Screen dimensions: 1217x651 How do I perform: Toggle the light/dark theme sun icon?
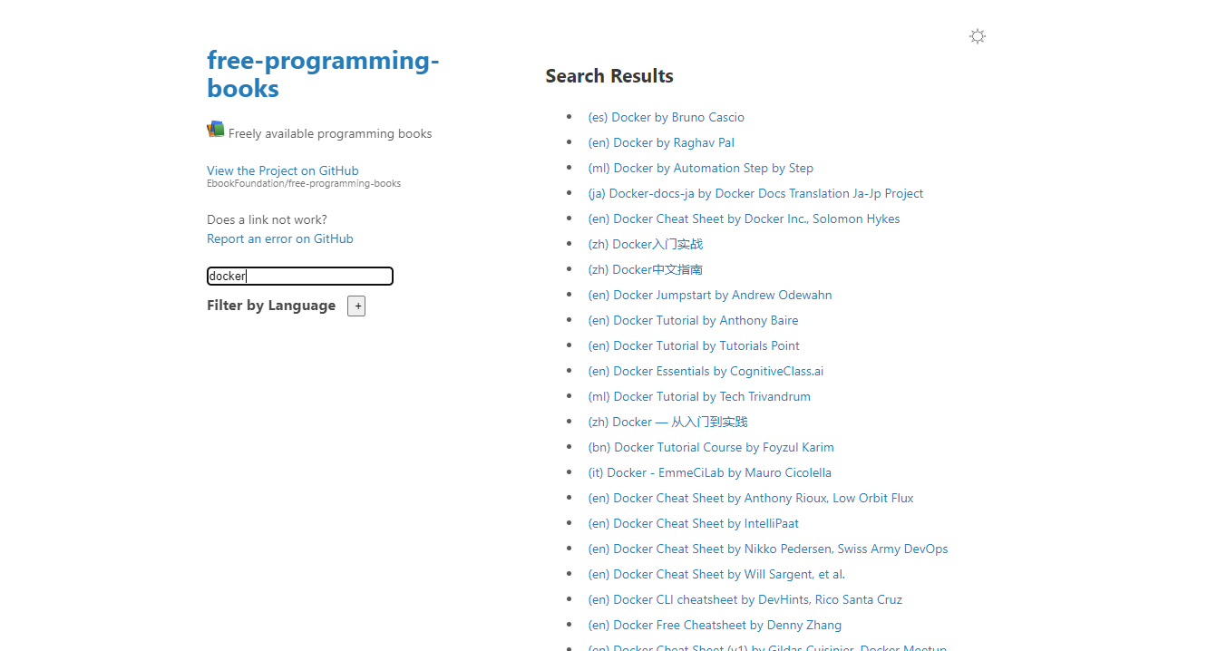coord(977,36)
